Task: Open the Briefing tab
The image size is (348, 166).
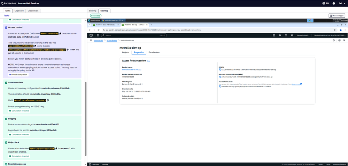Action: [93, 11]
